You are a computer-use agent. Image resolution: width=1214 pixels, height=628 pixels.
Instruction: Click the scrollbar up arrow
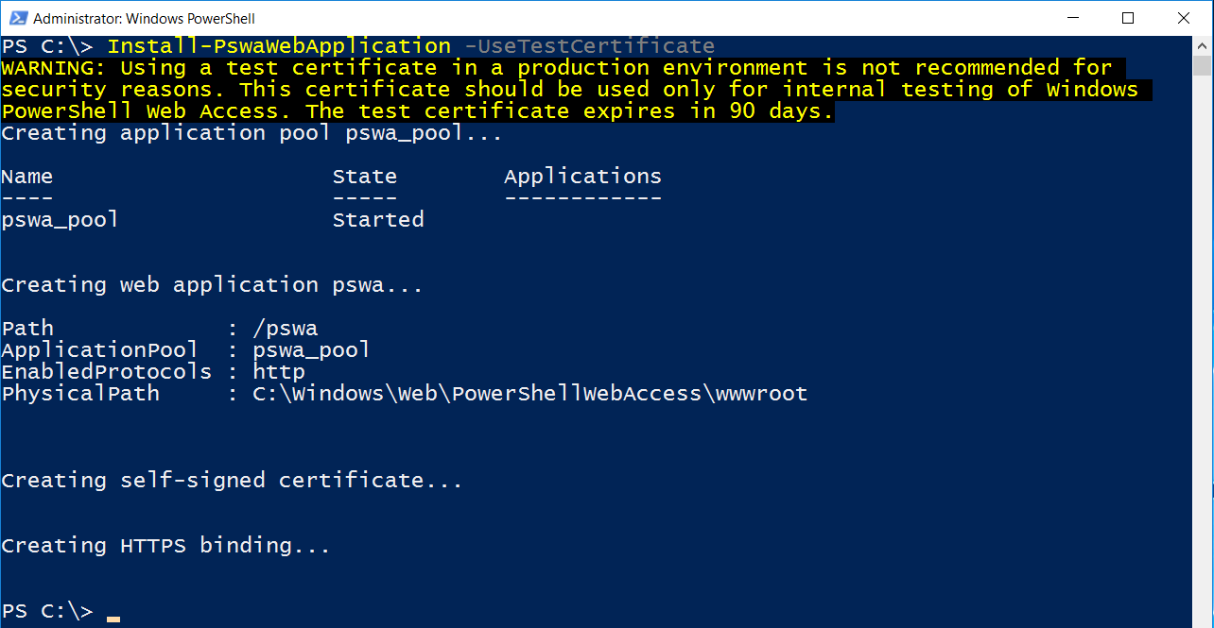click(1202, 44)
